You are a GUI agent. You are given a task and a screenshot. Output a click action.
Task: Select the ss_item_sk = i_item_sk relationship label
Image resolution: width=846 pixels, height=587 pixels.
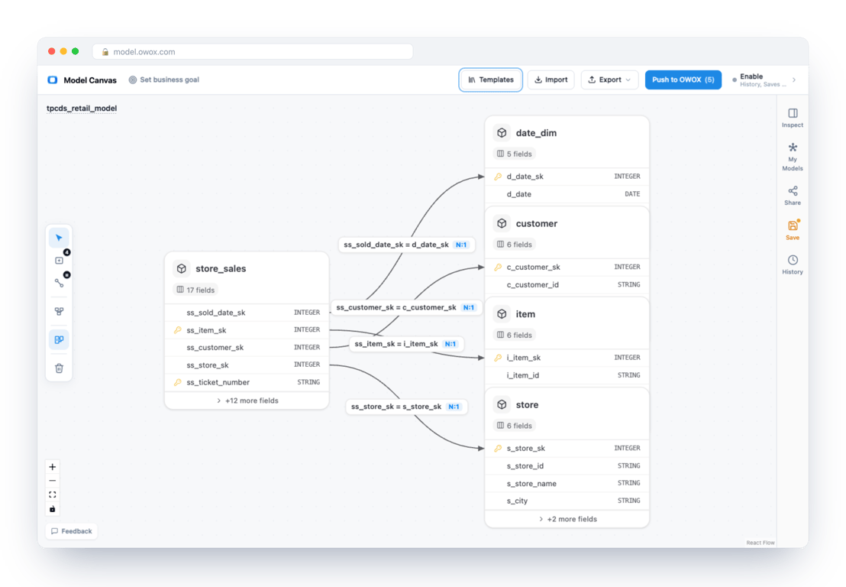[x=406, y=344]
